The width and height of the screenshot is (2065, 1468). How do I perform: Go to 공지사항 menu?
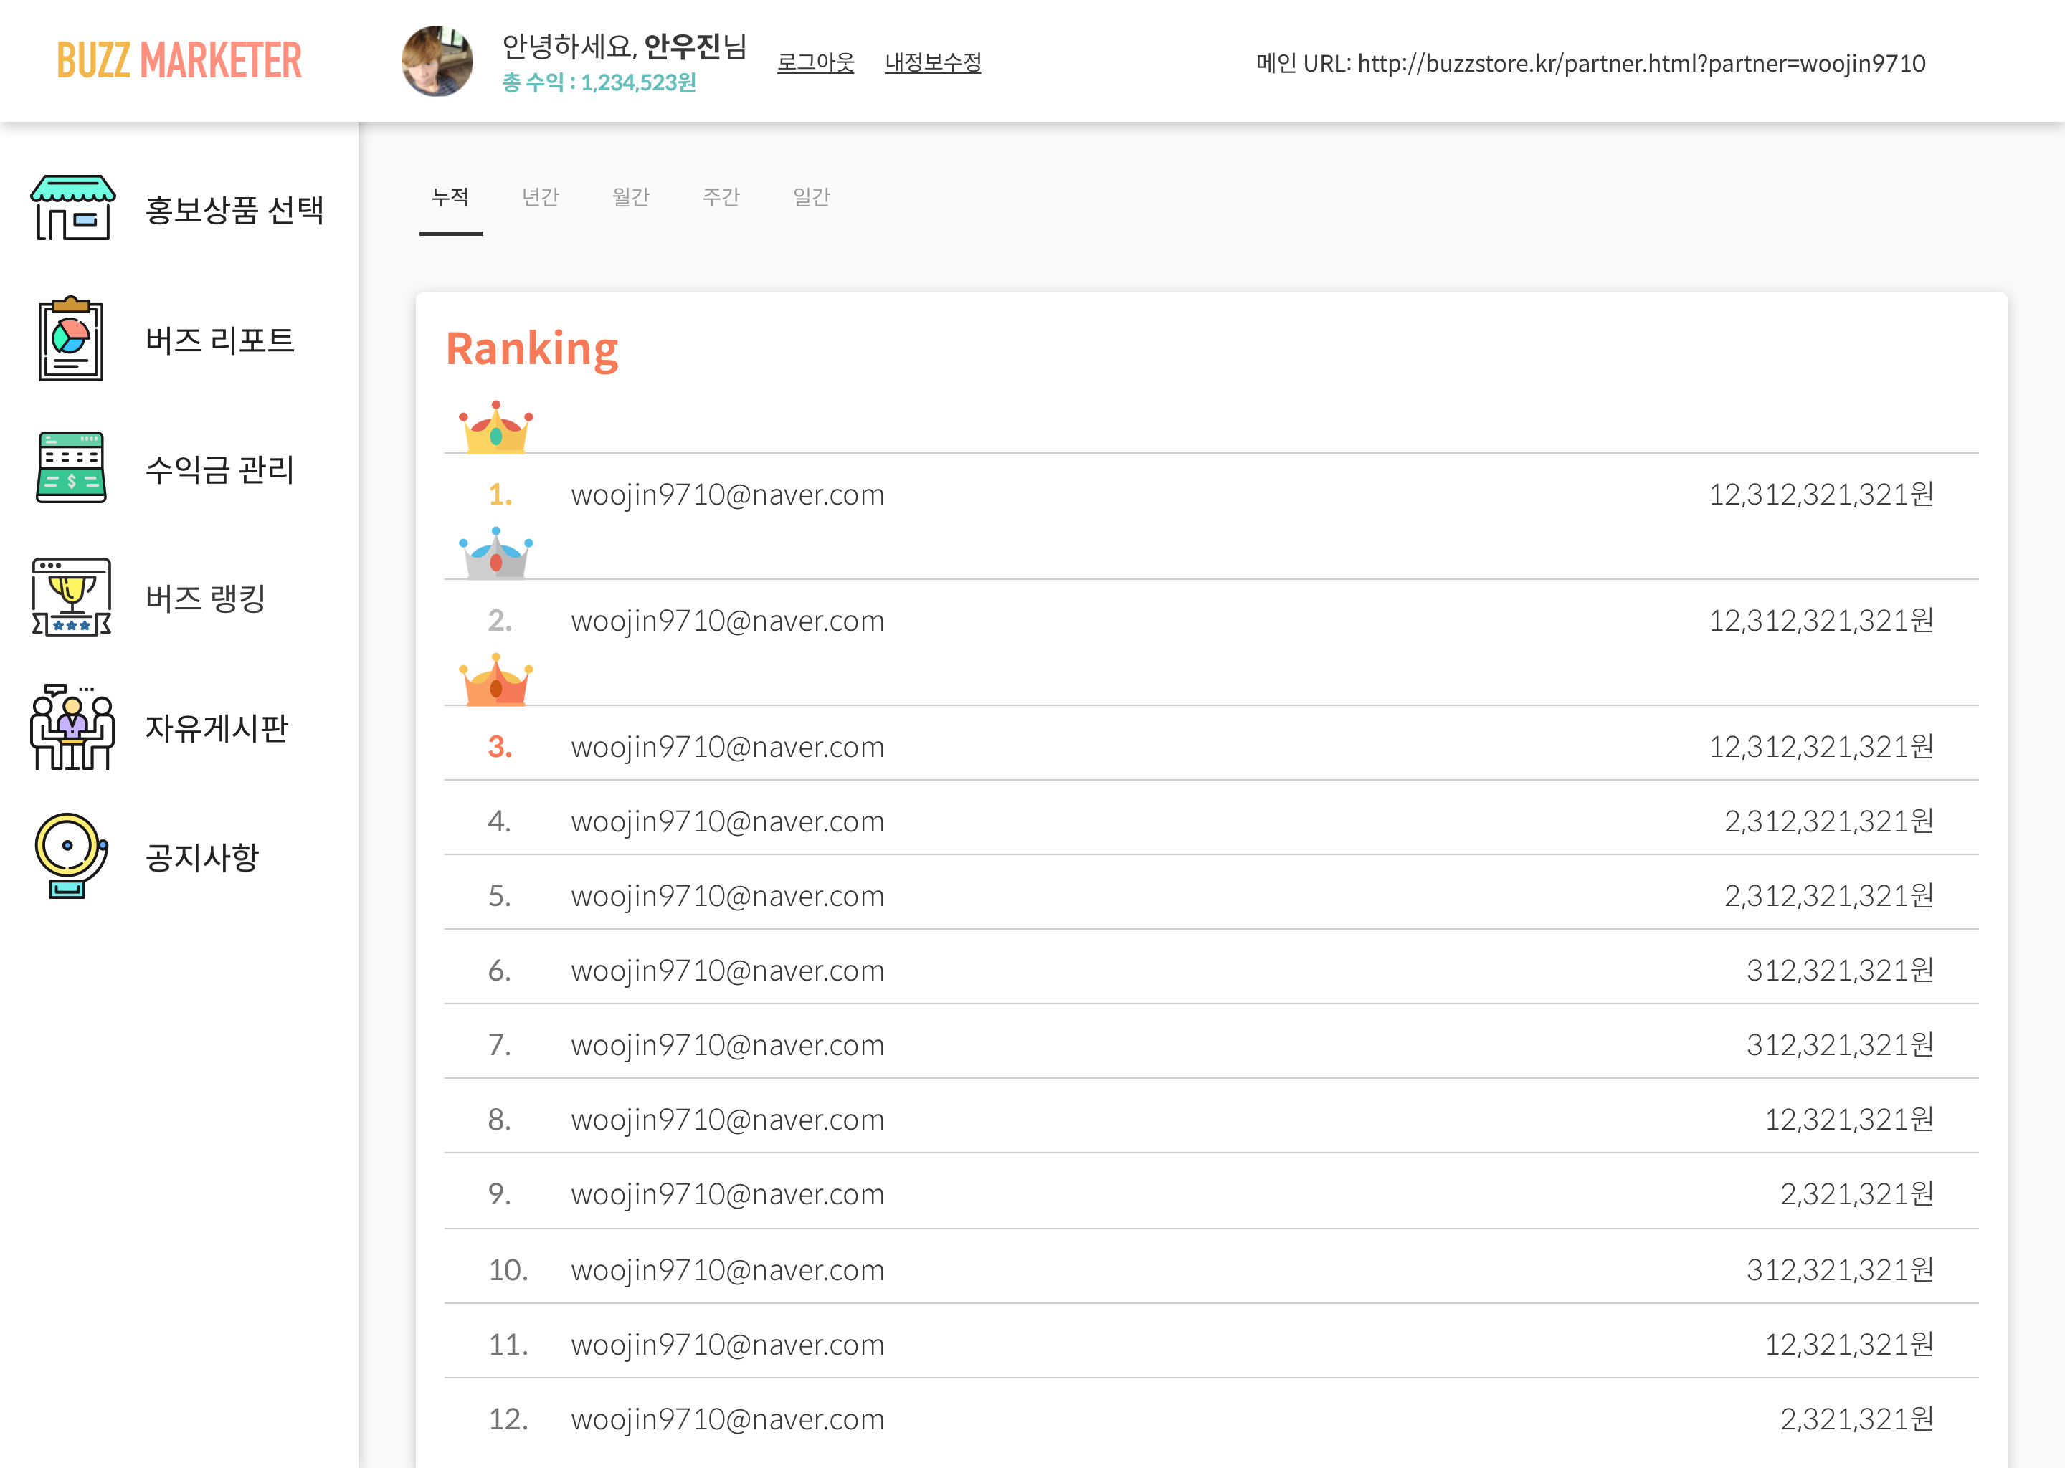tap(202, 857)
